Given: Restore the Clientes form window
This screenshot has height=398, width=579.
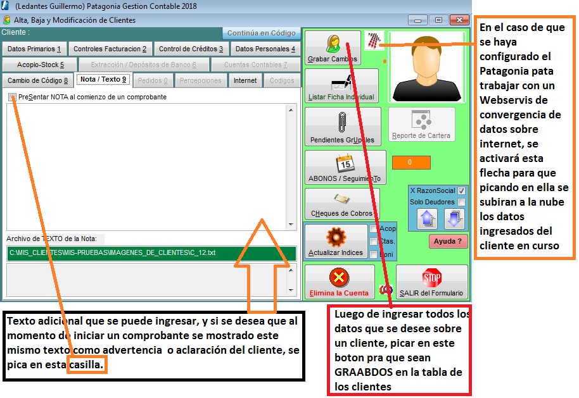Looking at the screenshot, I should 438,20.
